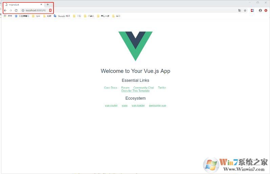Close the myproject tab
This screenshot has width=270, height=174.
pyautogui.click(x=41, y=4)
